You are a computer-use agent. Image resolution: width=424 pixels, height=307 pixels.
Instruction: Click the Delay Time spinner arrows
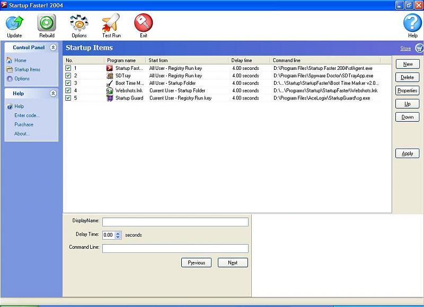click(118, 235)
